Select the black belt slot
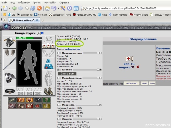Viewport: 171px width, 128px height. click(10, 91)
